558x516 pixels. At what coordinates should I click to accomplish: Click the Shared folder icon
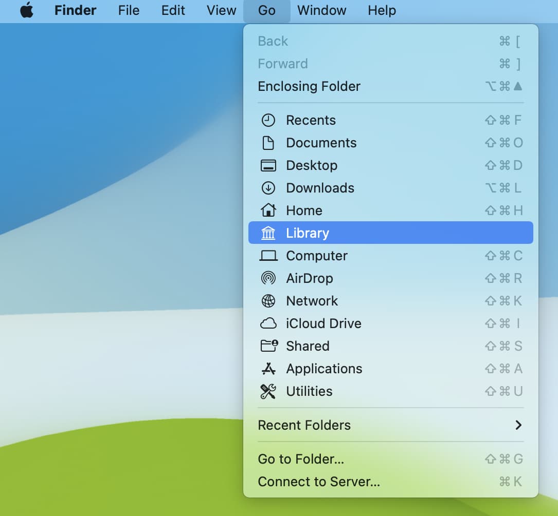click(x=269, y=346)
